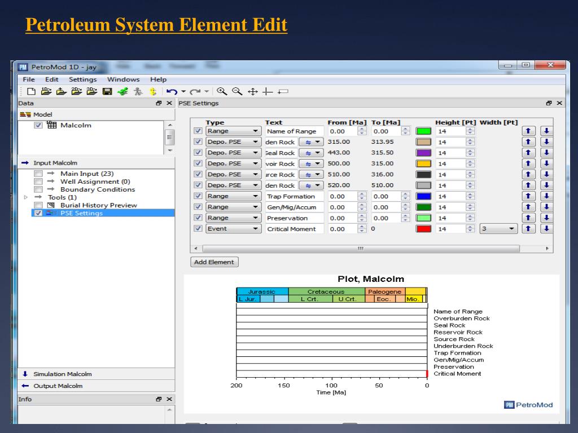This screenshot has width=578, height=433.
Task: Move Preservation row down
Action: coord(546,218)
